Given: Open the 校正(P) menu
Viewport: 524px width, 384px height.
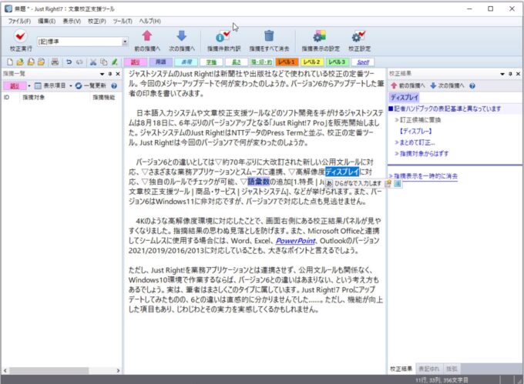Looking at the screenshot, I should [97, 21].
